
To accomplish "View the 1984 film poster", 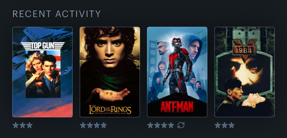I will click(245, 72).
